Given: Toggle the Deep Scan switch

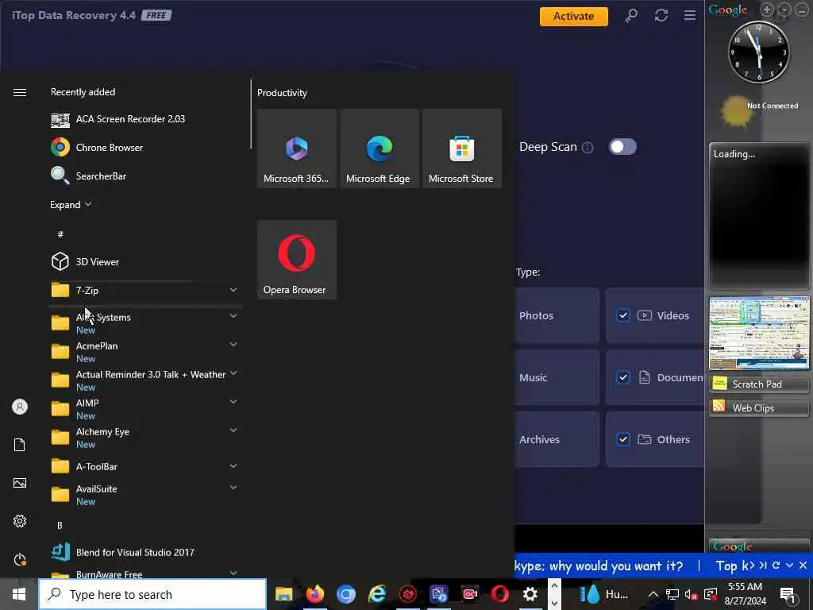Looking at the screenshot, I should [x=622, y=147].
